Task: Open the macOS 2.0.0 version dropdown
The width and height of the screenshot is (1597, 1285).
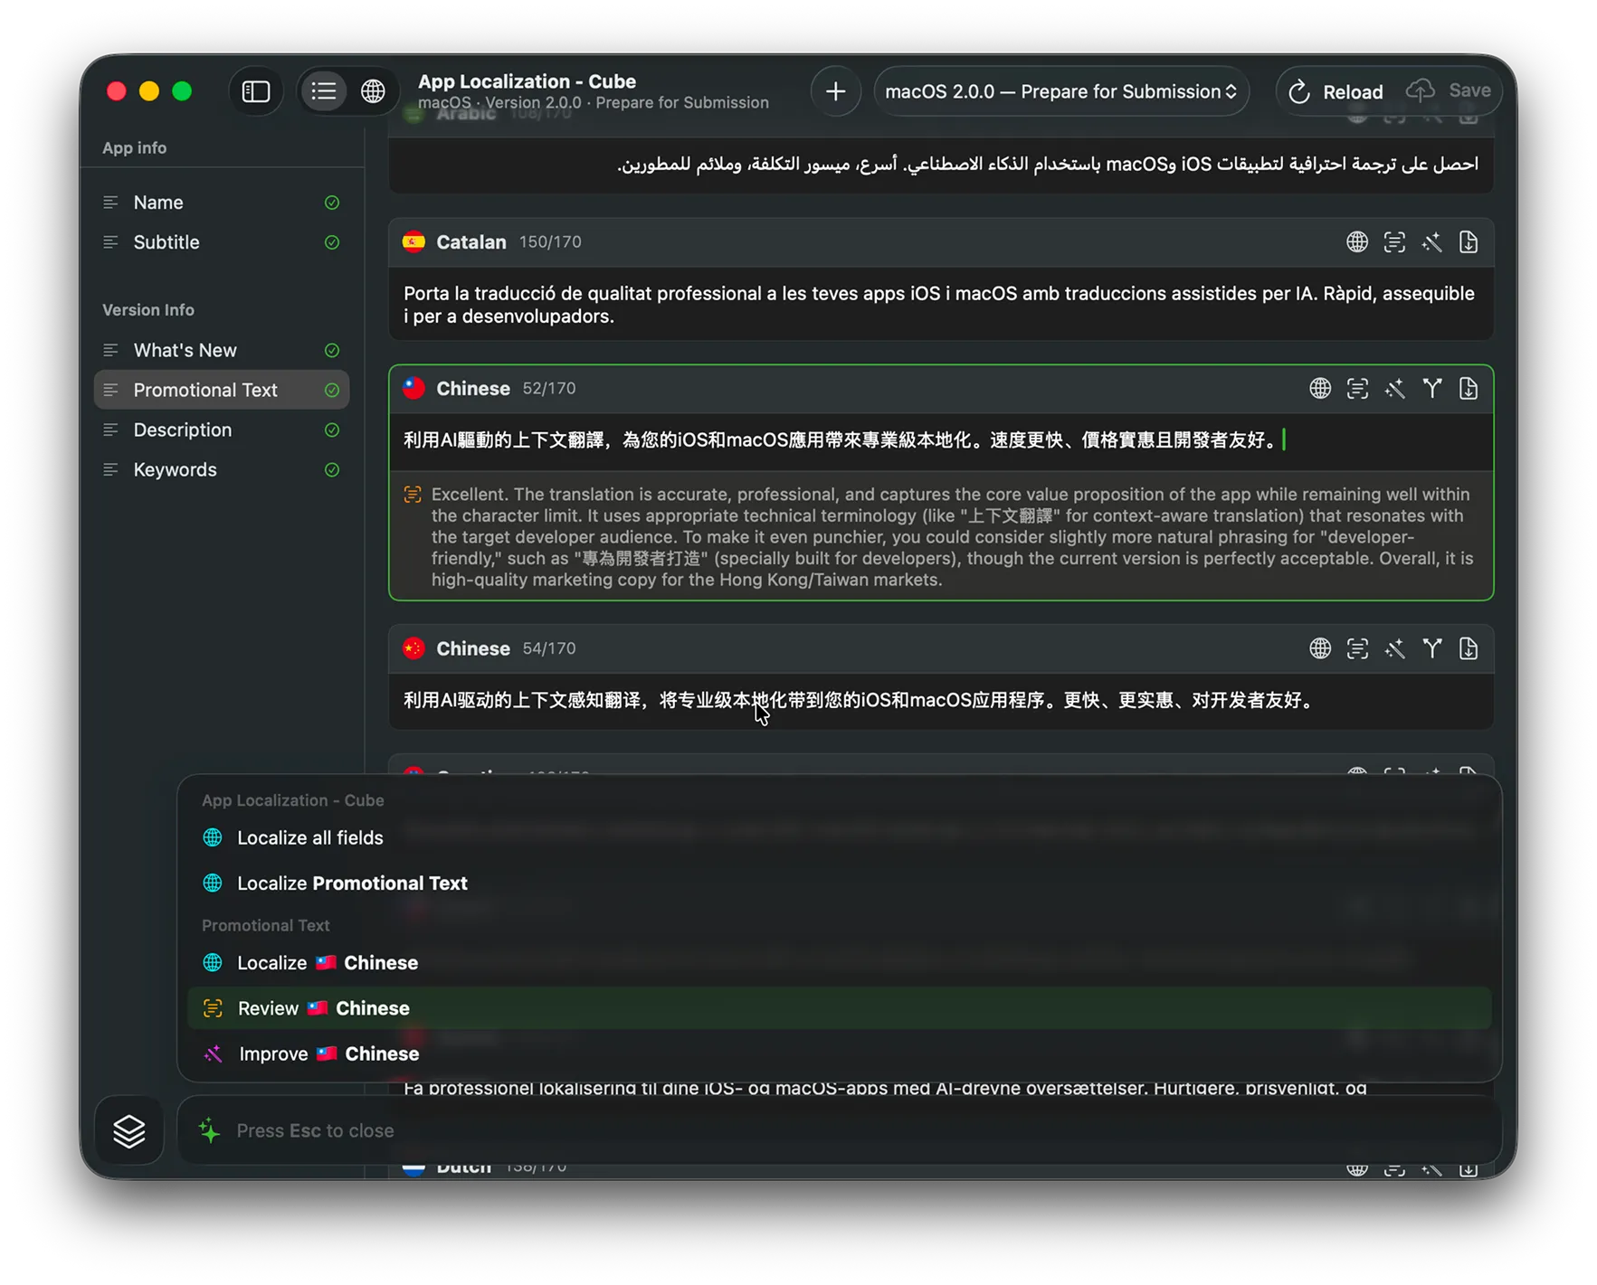Action: click(1060, 91)
